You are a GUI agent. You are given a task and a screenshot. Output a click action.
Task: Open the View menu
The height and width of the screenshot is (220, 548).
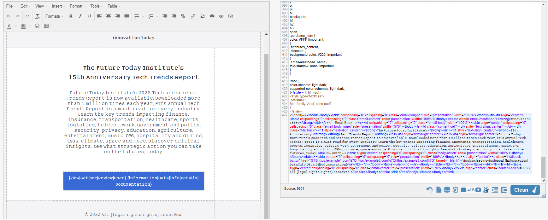click(41, 6)
